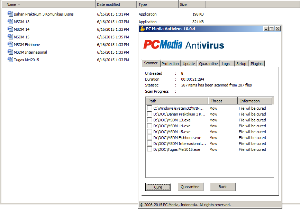Click the 321 KB size cell

198,22
